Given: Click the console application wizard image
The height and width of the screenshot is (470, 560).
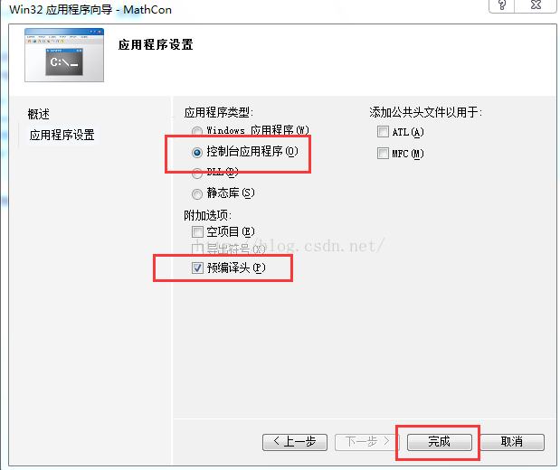Looking at the screenshot, I should pos(64,55).
